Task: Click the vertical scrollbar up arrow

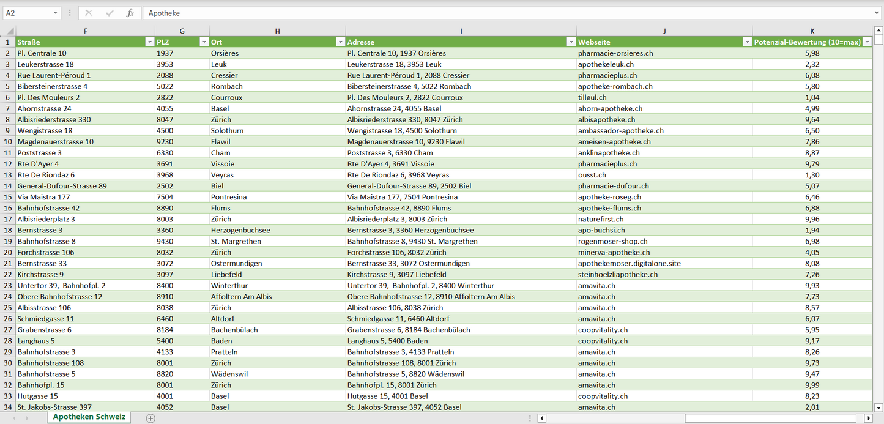Action: click(878, 30)
